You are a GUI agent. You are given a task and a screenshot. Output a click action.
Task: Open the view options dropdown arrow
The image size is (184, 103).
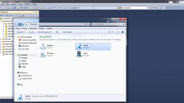point(113,32)
